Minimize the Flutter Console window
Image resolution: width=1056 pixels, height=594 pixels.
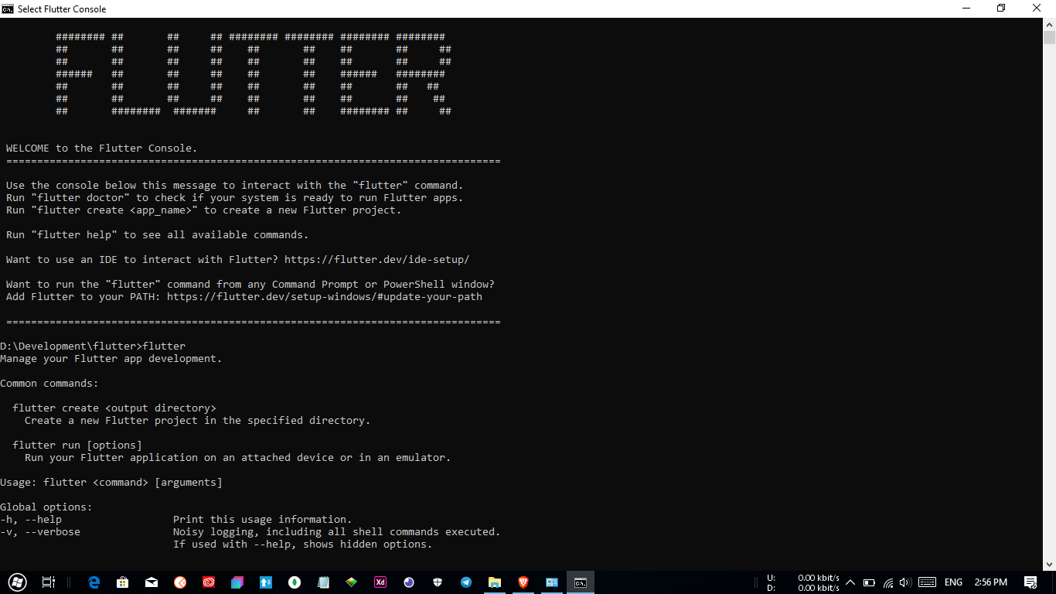(x=966, y=9)
